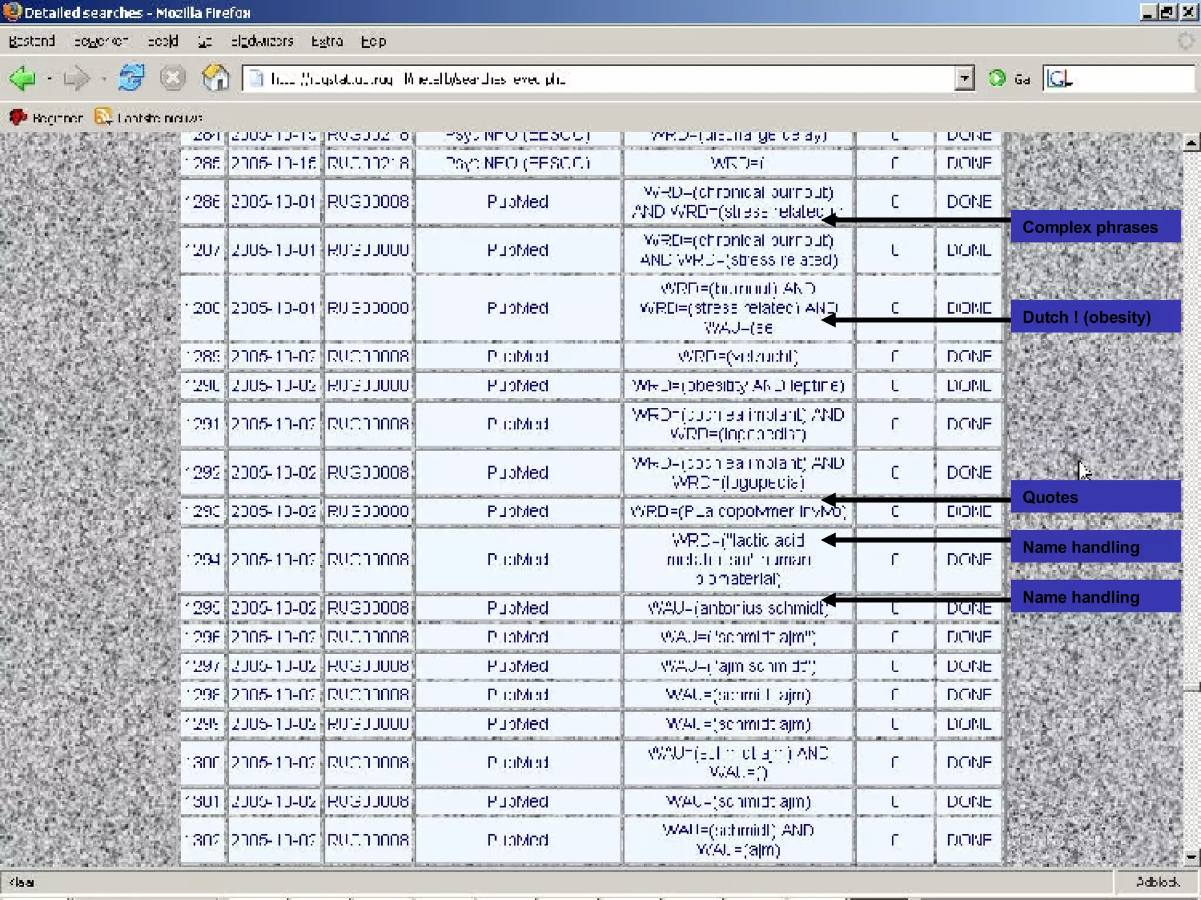Click the Adblock status bar button
1201x900 pixels.
1158,882
